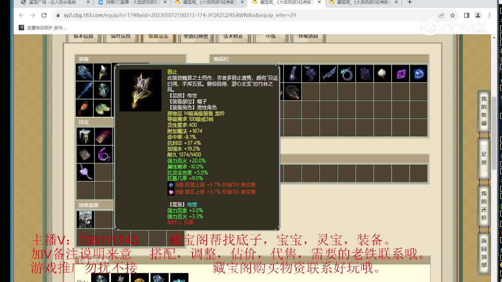Open the 小孩 tab
This screenshot has height=282, width=502.
pyautogui.click(x=271, y=37)
